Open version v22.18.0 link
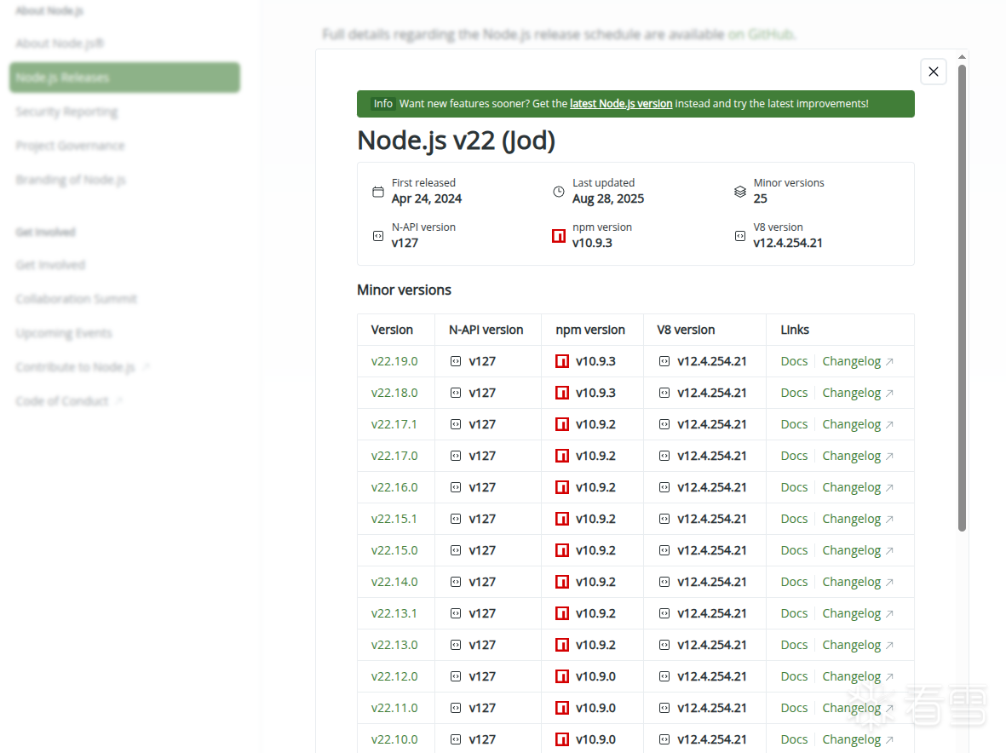This screenshot has height=753, width=1006. pyautogui.click(x=394, y=393)
